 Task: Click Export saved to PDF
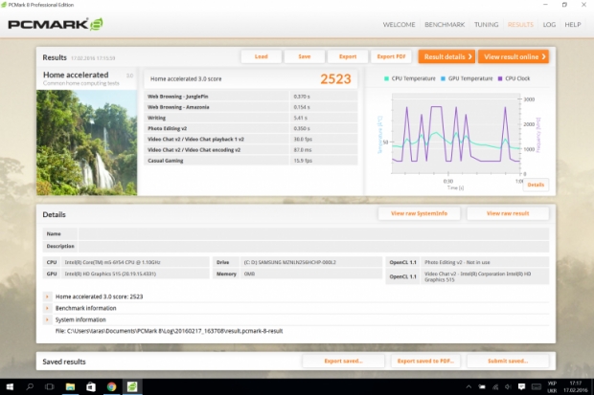point(425,361)
